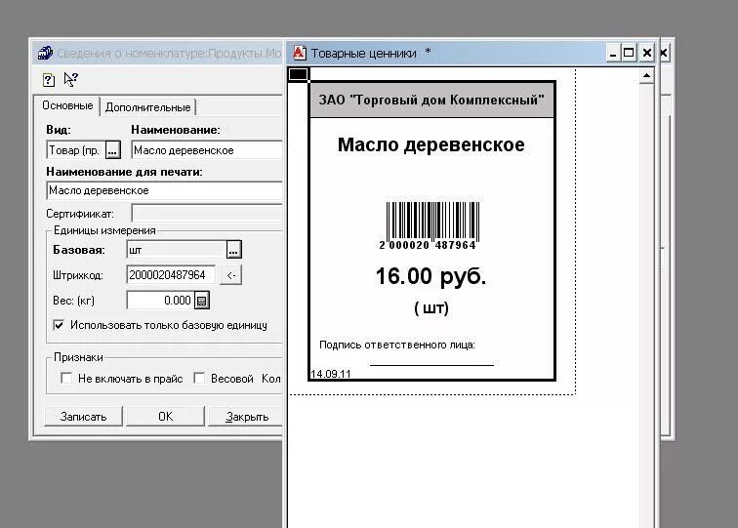Screen dimensions: 738x528
Task: Open the Базовая unit ellipsis button
Action: [x=233, y=250]
